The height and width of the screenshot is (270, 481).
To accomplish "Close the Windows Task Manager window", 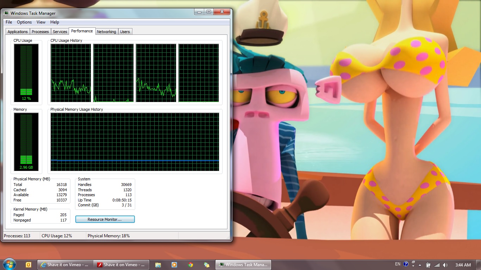I will click(x=222, y=12).
